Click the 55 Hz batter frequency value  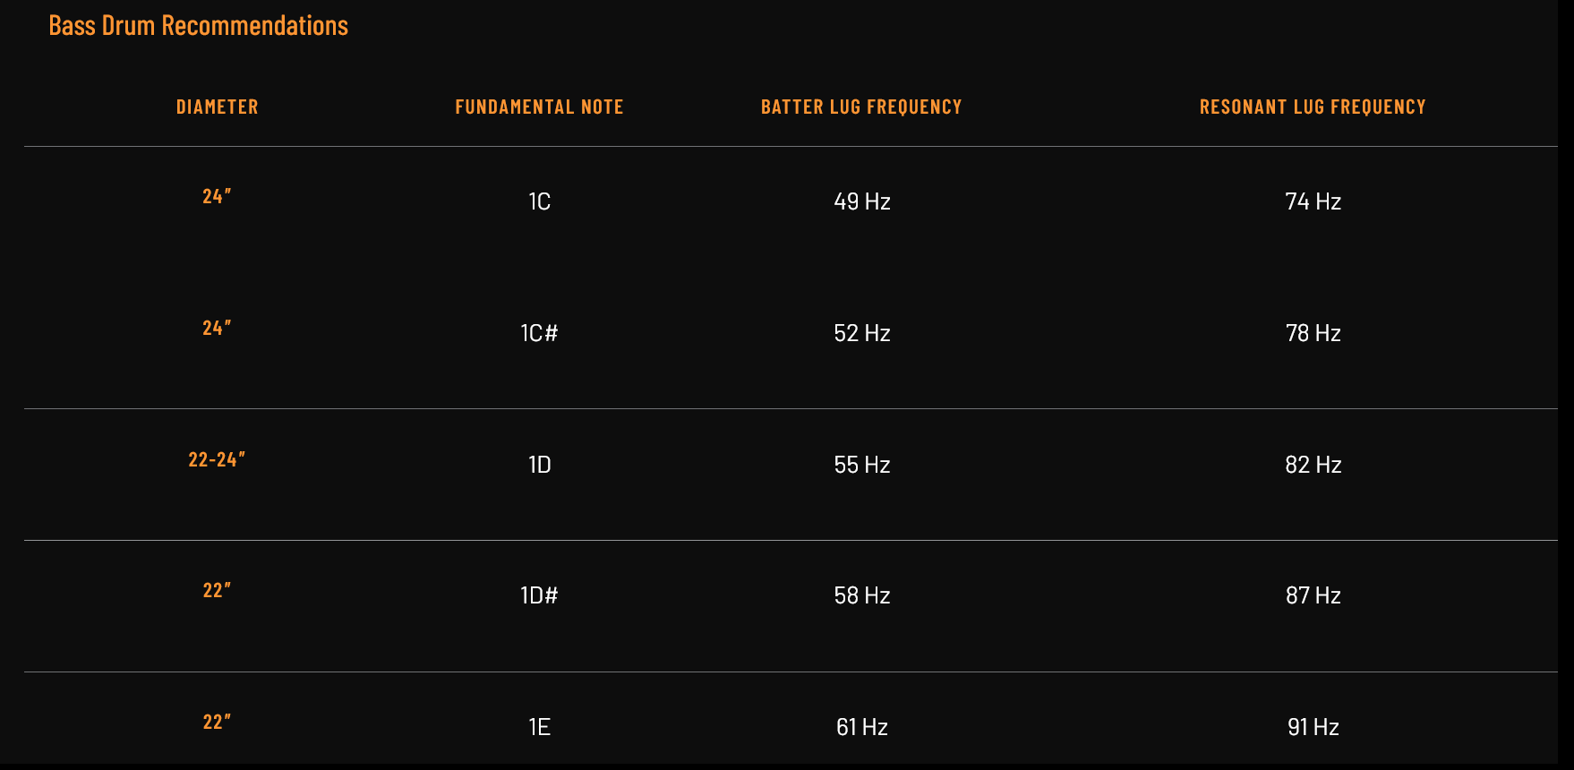862,465
